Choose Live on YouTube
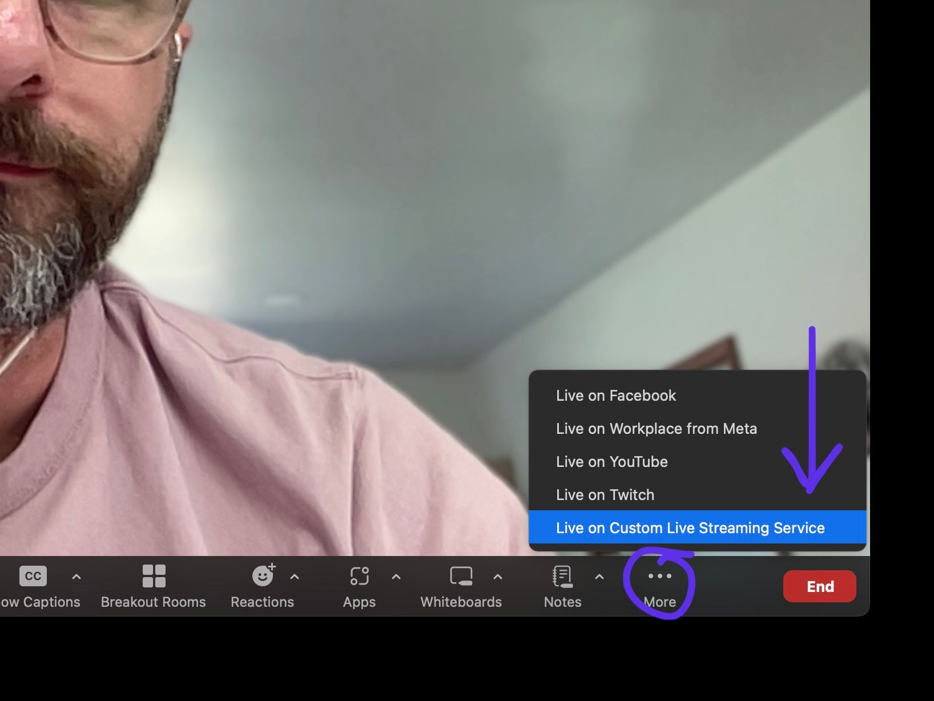The height and width of the screenshot is (701, 934). [x=698, y=462]
